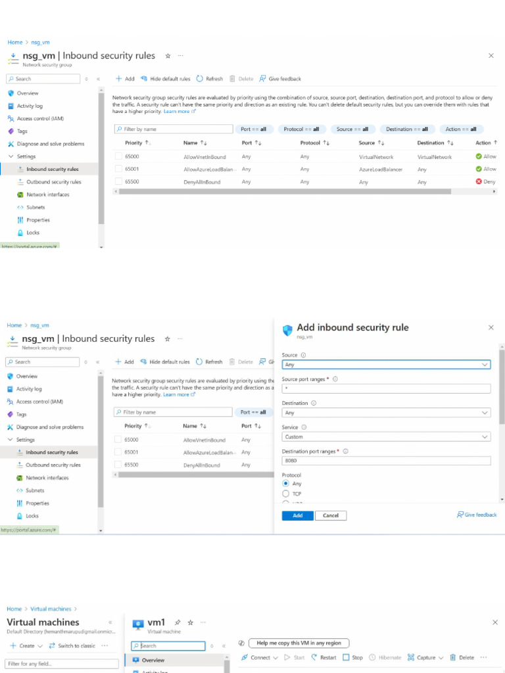
Task: Click Refresh on the top nsg_vm toolbar
Action: pos(210,79)
